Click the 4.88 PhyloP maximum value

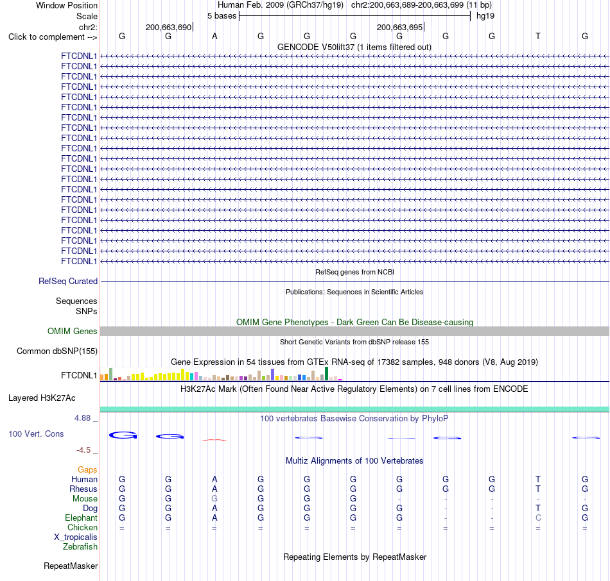(x=82, y=418)
